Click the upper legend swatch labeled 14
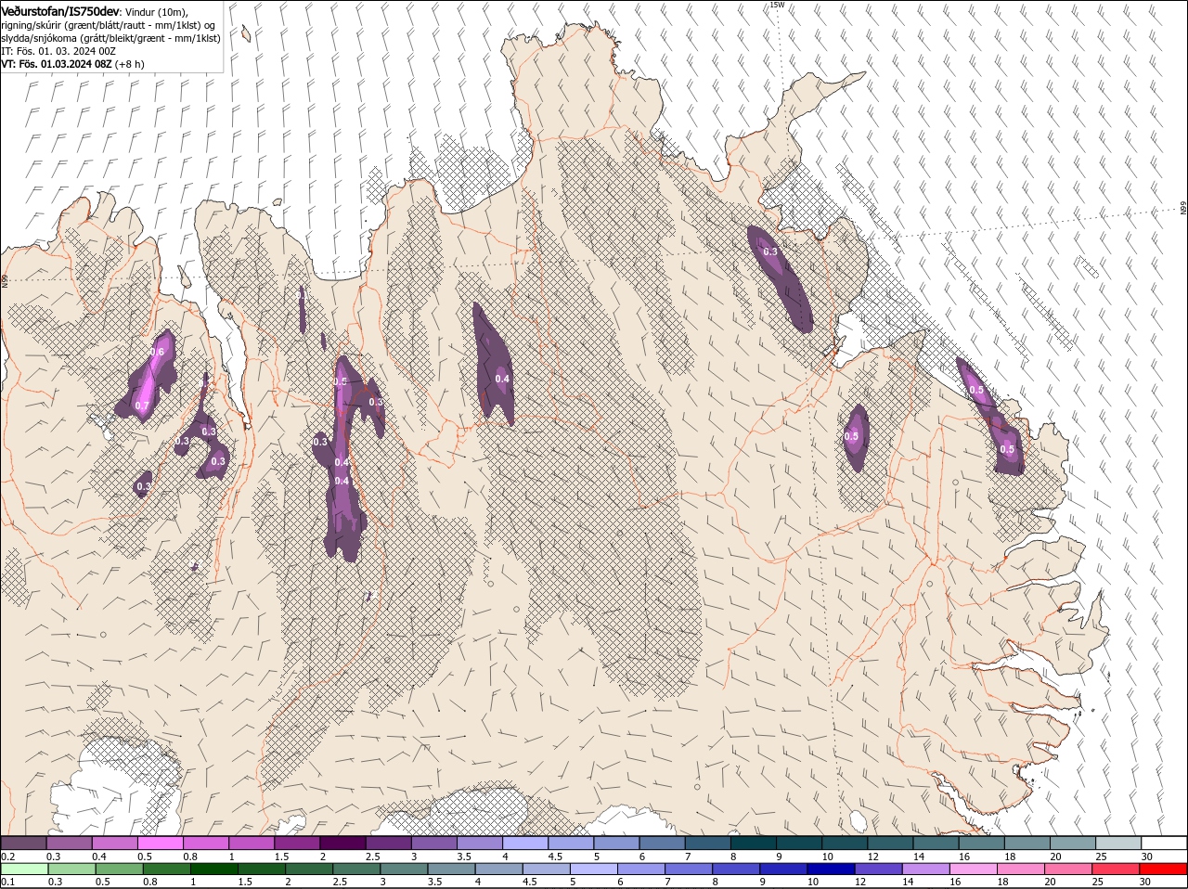 click(936, 843)
